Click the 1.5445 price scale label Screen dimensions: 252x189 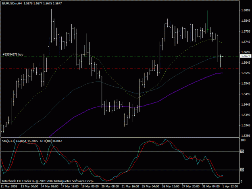(x=246, y=104)
